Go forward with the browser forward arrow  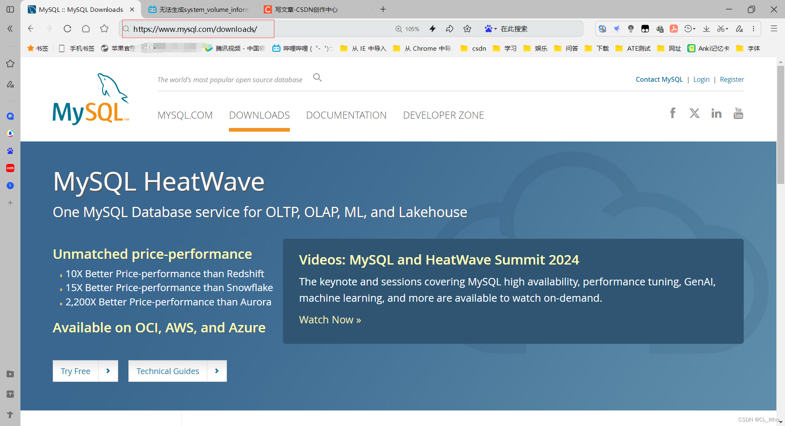[x=49, y=29]
